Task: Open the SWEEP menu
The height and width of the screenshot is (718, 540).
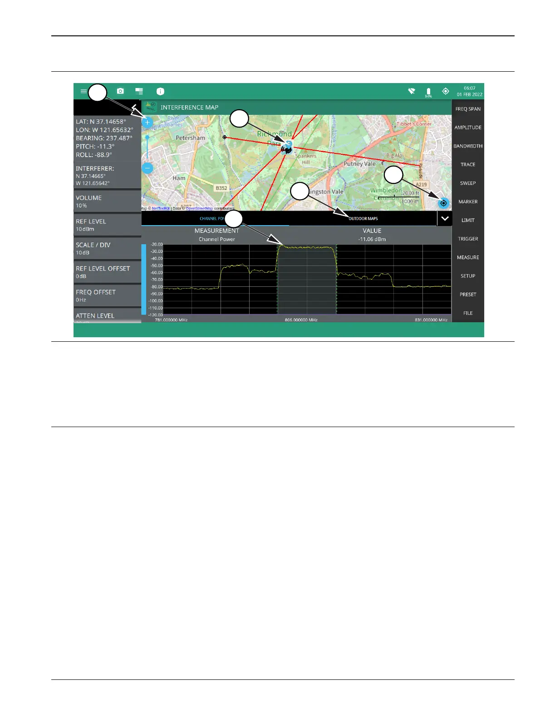Action: coord(468,183)
